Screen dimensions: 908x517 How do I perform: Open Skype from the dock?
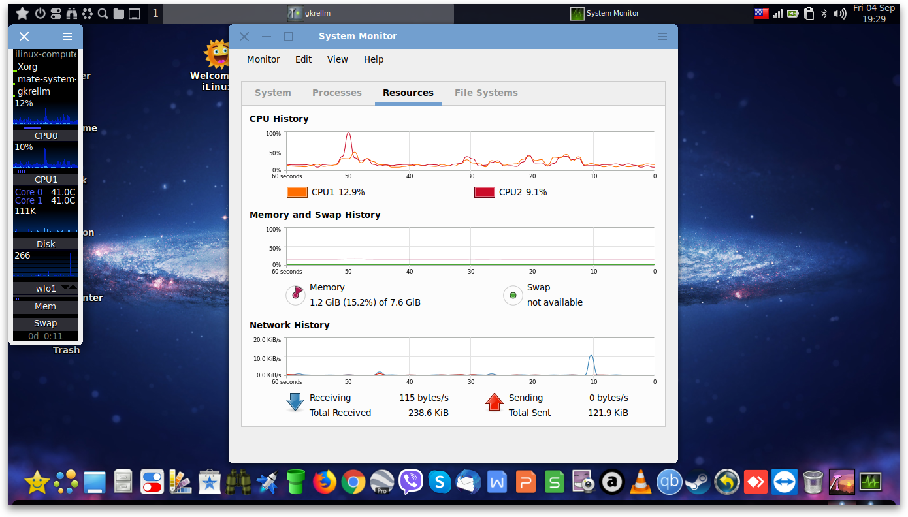(x=440, y=482)
